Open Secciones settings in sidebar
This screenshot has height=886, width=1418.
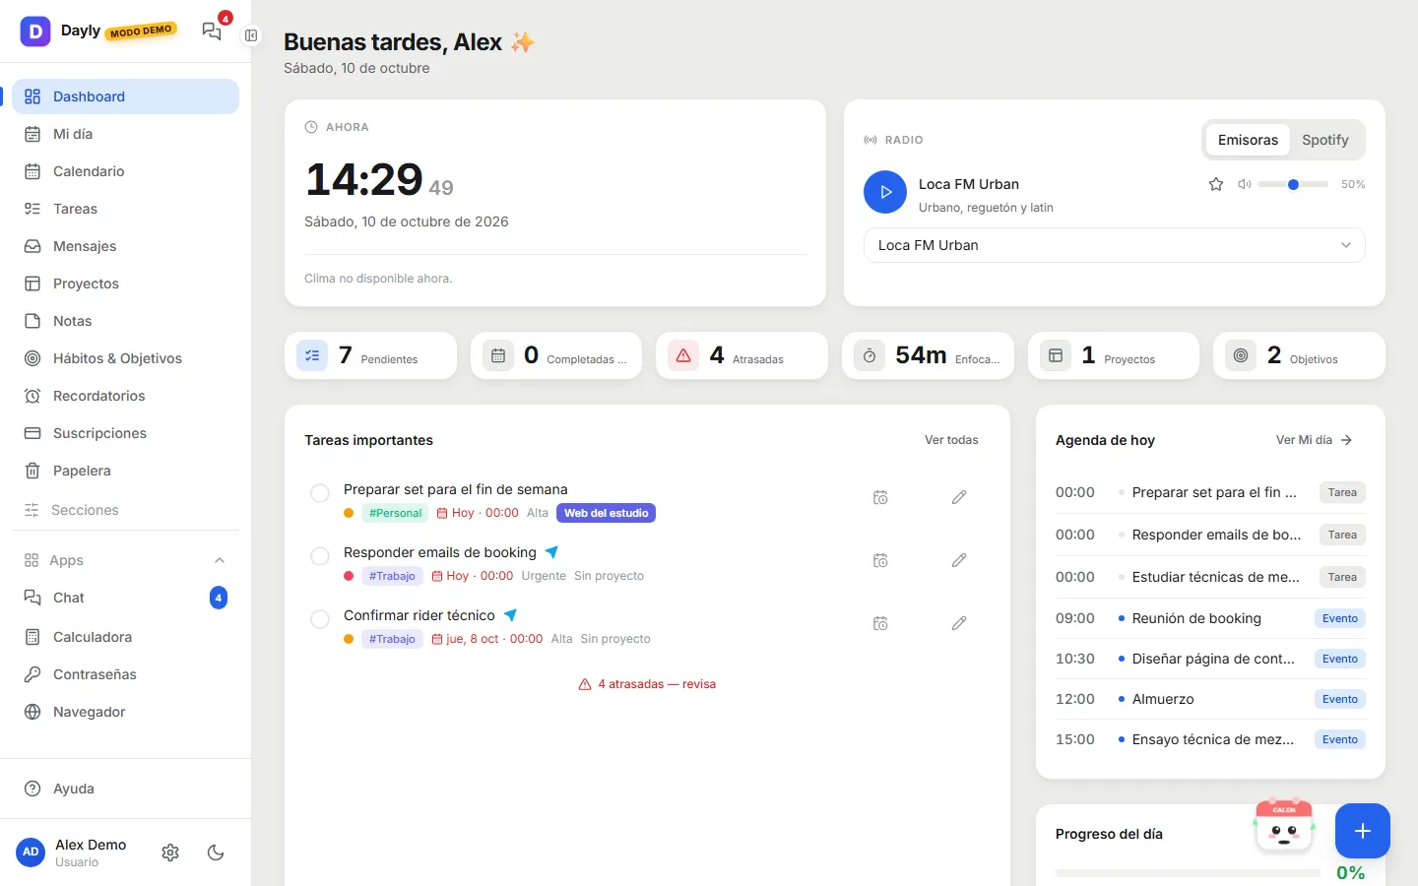(126, 510)
